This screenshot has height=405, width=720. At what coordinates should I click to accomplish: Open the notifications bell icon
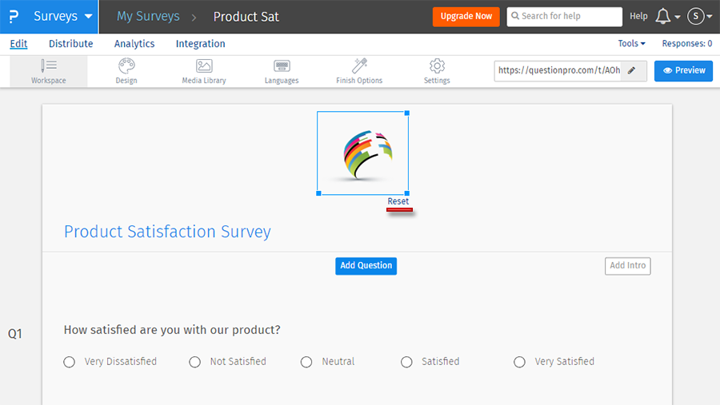pos(662,16)
